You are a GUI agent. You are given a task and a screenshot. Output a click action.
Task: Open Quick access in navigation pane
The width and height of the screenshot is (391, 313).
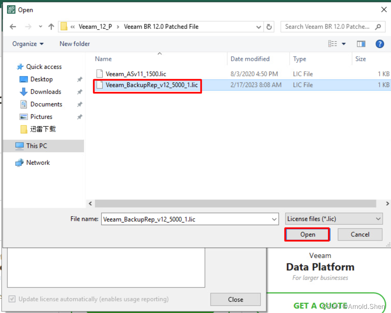click(39, 67)
